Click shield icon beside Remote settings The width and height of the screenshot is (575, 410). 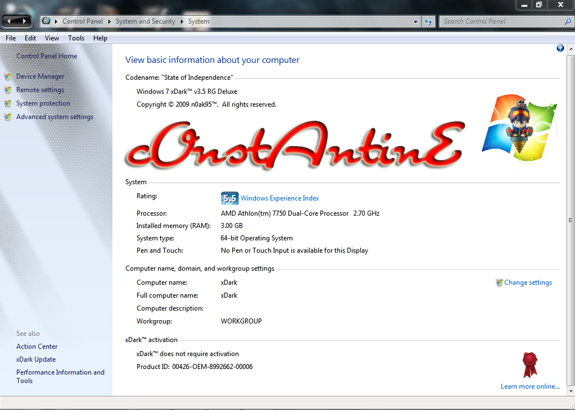(8, 90)
